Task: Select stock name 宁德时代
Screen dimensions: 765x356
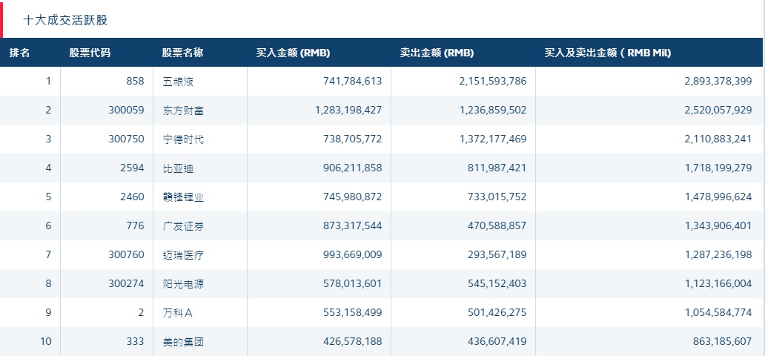Action: 183,139
